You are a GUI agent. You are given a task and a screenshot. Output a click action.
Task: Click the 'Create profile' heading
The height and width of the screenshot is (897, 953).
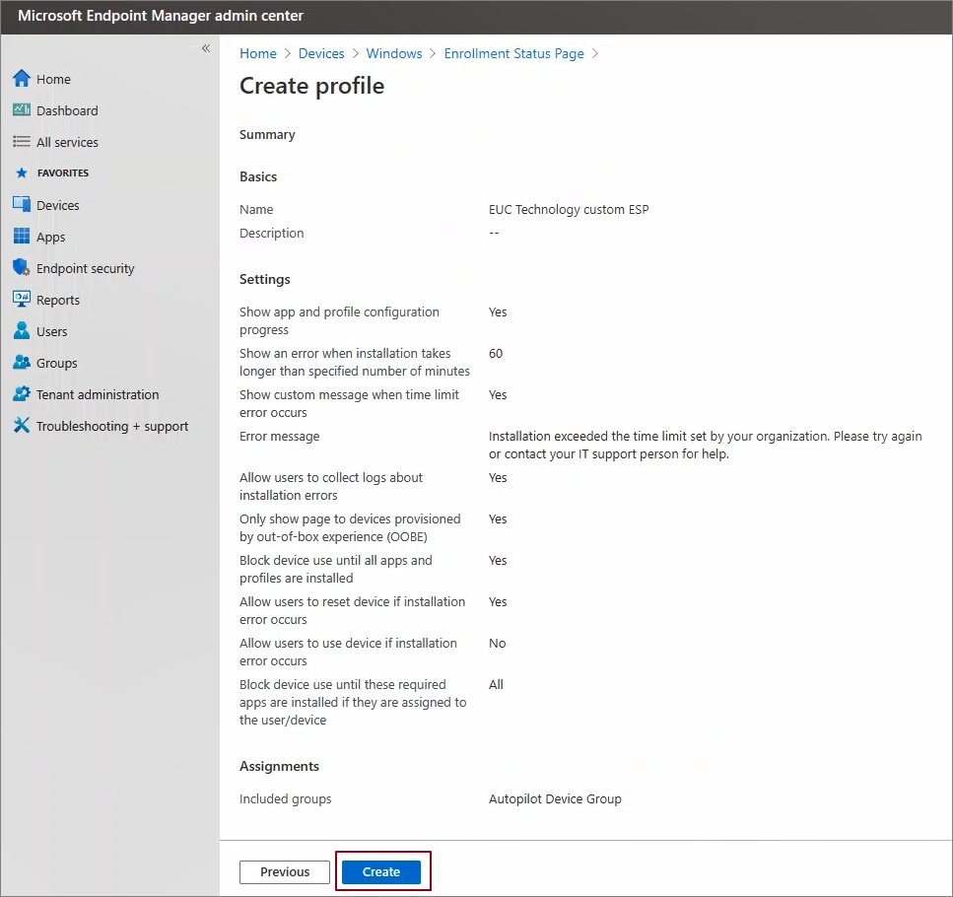click(311, 87)
